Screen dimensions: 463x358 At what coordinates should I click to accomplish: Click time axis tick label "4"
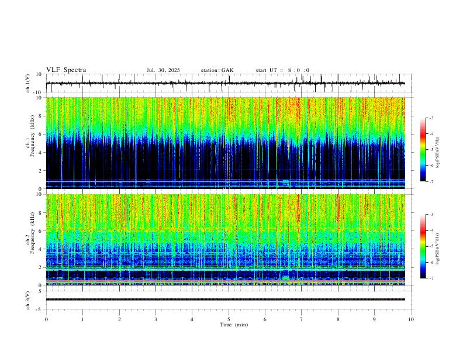tap(192, 319)
